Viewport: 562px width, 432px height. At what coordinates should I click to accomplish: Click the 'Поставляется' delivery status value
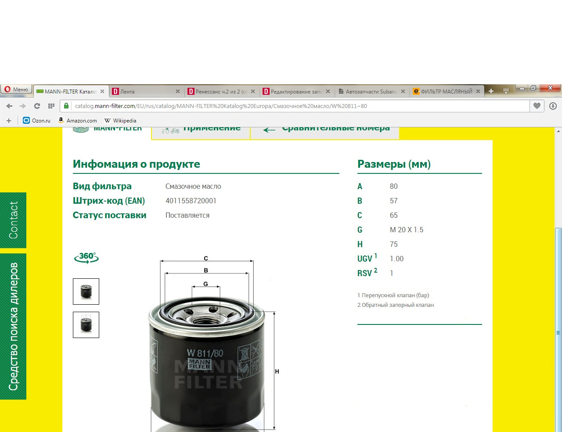coord(187,215)
